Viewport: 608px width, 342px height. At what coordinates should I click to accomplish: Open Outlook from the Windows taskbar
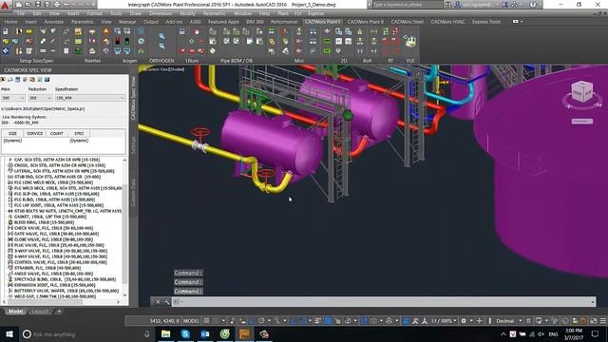click(205, 333)
